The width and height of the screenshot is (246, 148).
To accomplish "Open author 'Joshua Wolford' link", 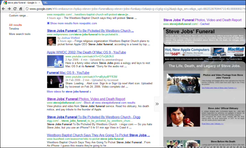I will click(x=70, y=38).
